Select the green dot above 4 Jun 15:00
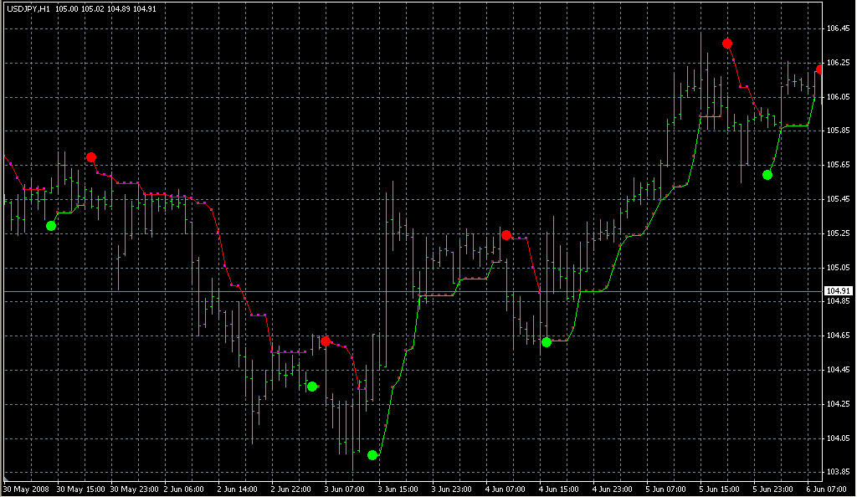This screenshot has width=857, height=497. (547, 342)
